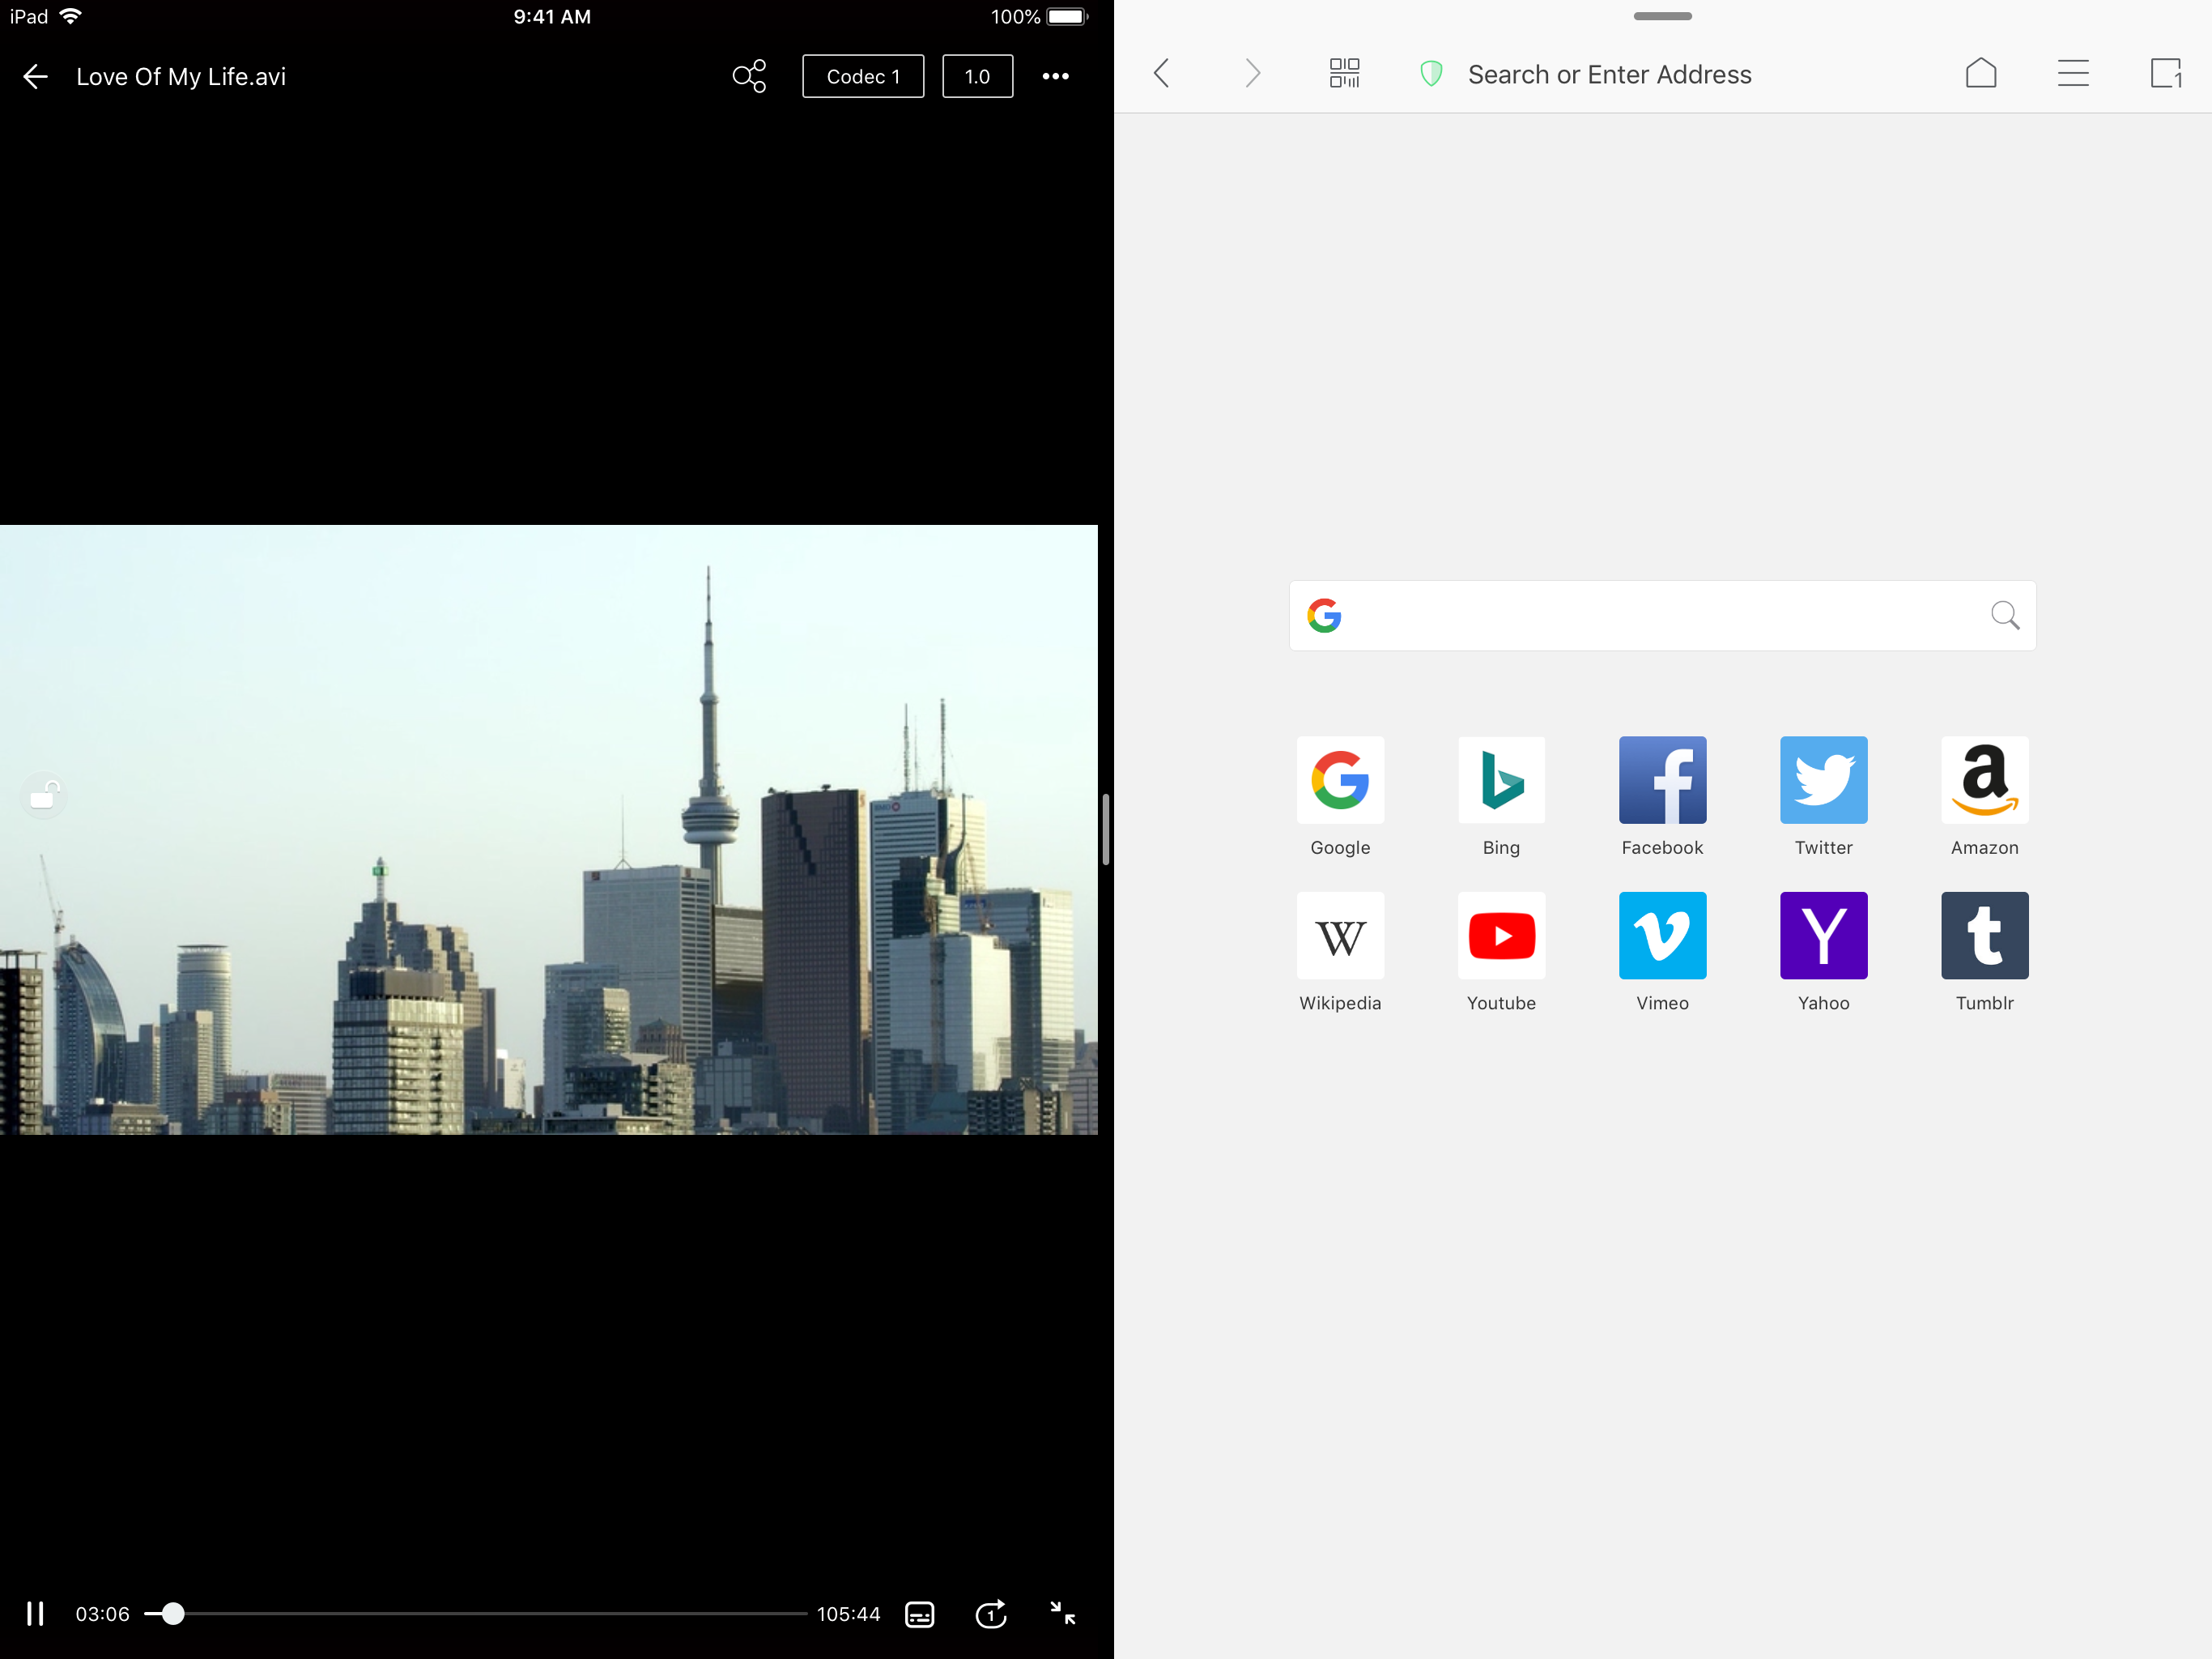Viewport: 2212px width, 1659px height.
Task: Open Codec 1 selector
Action: [863, 76]
